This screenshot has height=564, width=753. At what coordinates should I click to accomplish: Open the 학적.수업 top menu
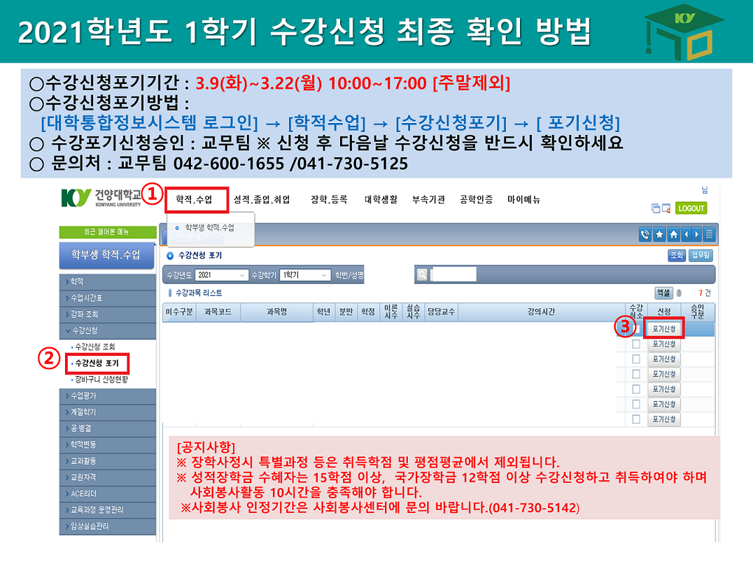(195, 200)
